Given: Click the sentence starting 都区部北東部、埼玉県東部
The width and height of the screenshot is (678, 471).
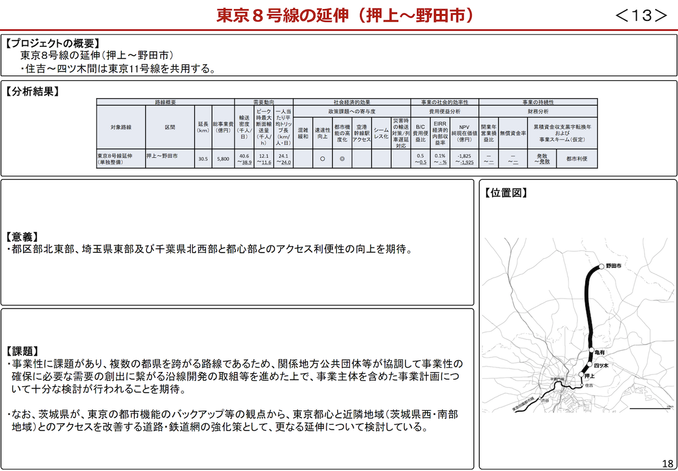Looking at the screenshot, I should [x=210, y=249].
